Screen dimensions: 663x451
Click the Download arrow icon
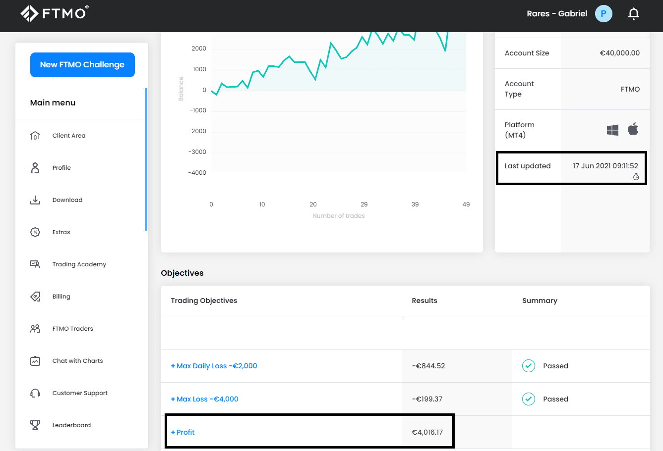[x=35, y=200]
